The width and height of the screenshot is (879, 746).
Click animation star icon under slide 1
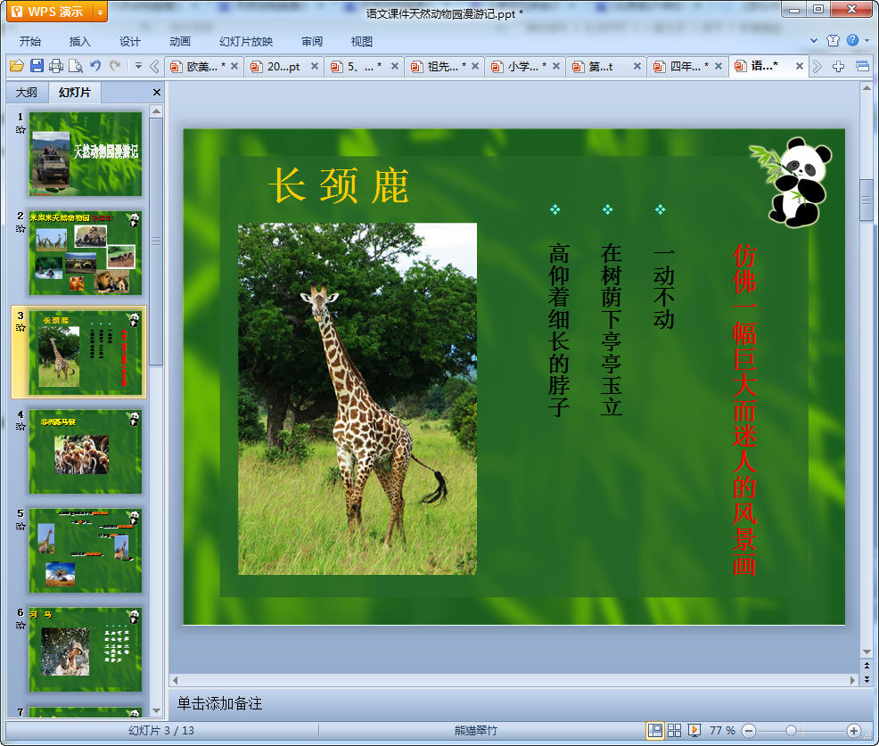pyautogui.click(x=21, y=130)
